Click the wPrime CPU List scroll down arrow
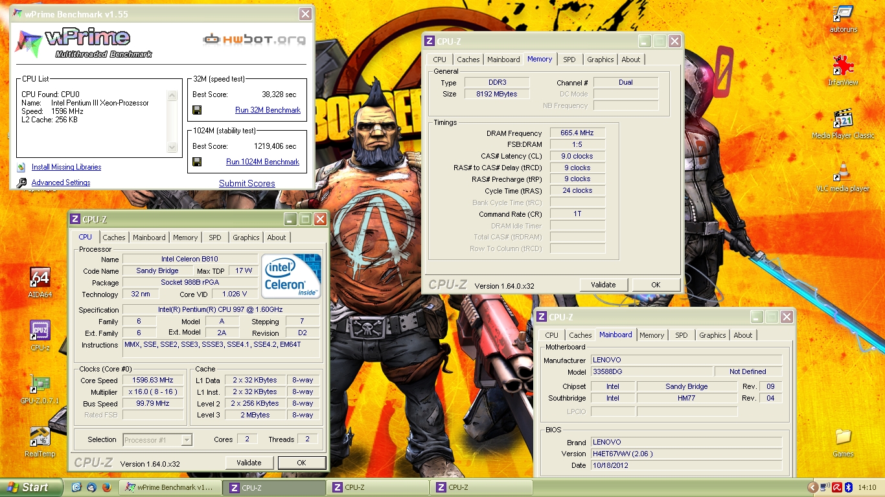The height and width of the screenshot is (497, 885). coord(172,148)
